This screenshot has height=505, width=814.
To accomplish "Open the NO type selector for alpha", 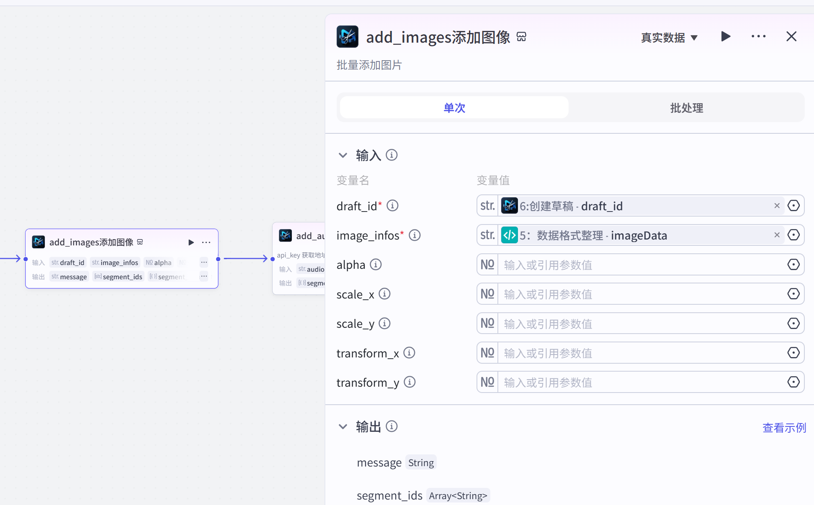I will 487,265.
